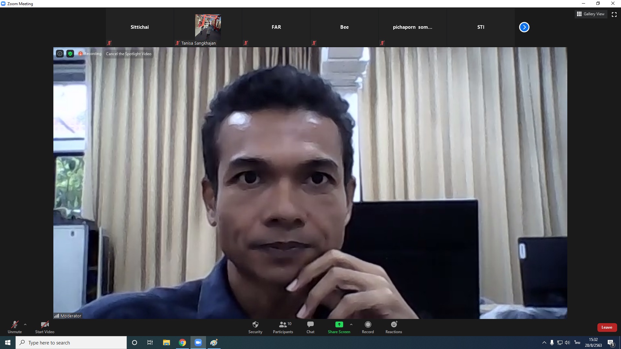Viewport: 621px width, 349px height.
Task: Click the meeting information icon
Action: pos(60,54)
